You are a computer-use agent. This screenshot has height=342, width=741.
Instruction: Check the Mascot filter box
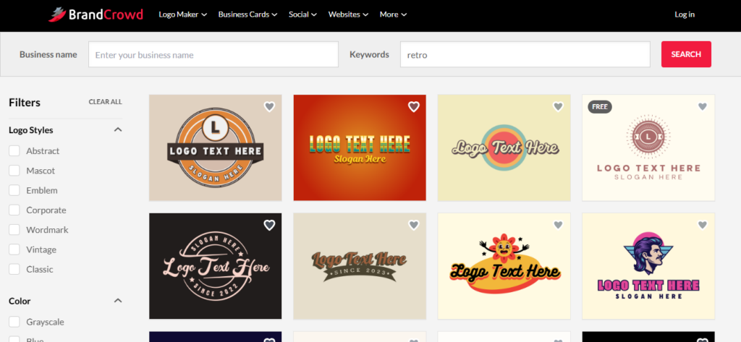(x=14, y=171)
